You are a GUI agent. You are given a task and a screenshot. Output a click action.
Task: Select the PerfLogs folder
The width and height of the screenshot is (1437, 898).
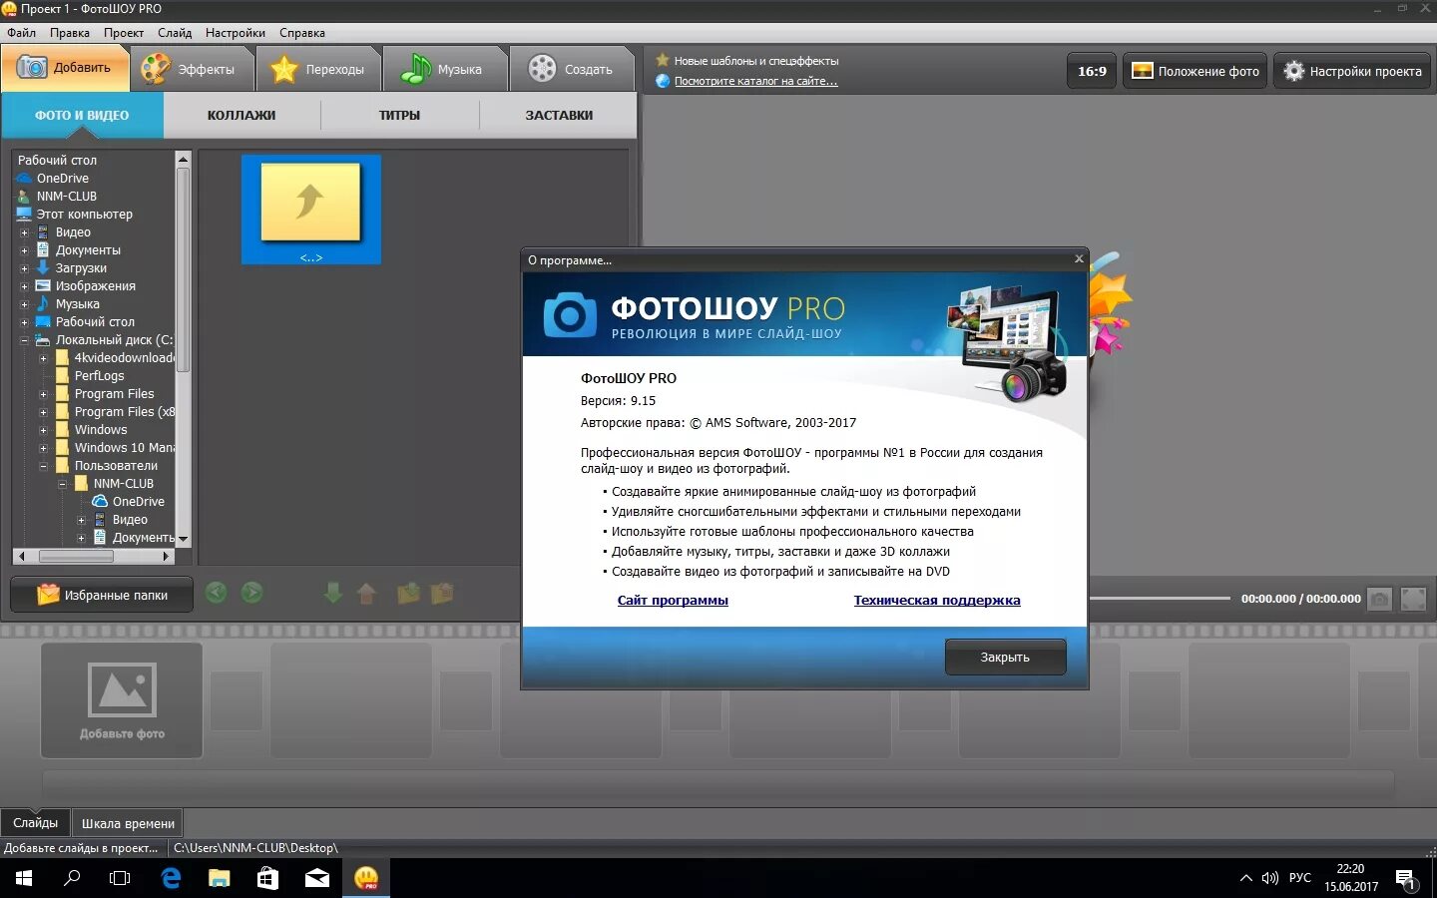100,376
